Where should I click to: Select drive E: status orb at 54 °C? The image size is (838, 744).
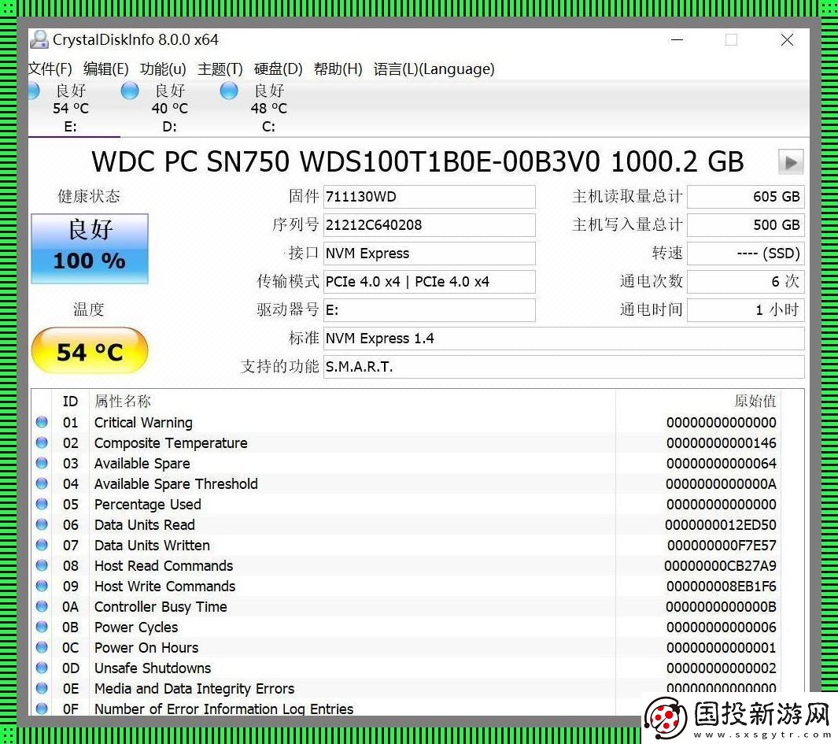33,91
